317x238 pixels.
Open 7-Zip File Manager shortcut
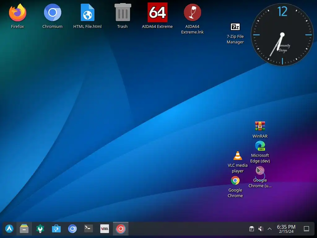tap(235, 27)
